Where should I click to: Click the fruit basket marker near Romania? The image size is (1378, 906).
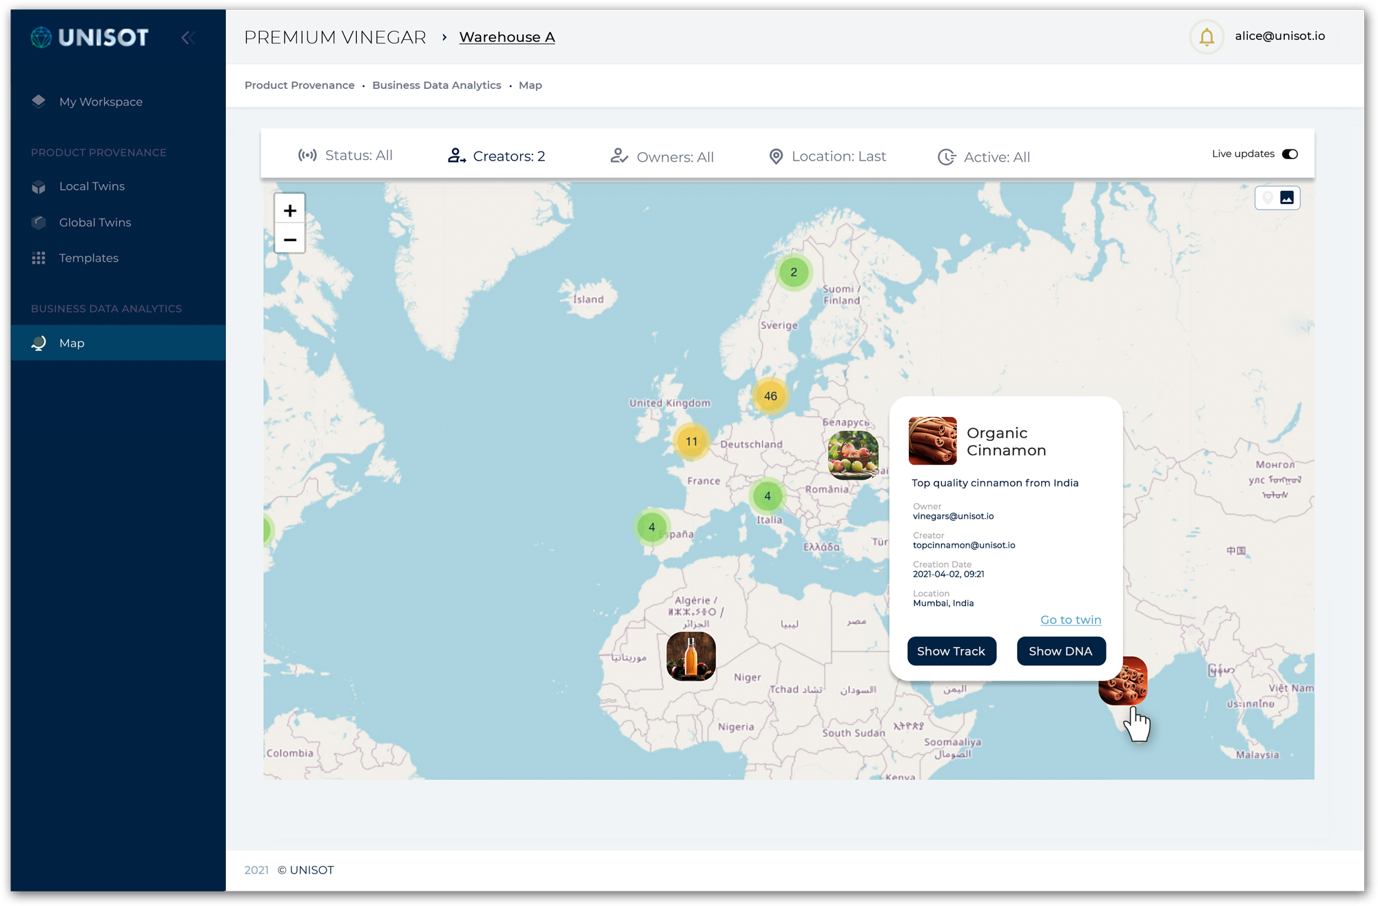point(853,455)
